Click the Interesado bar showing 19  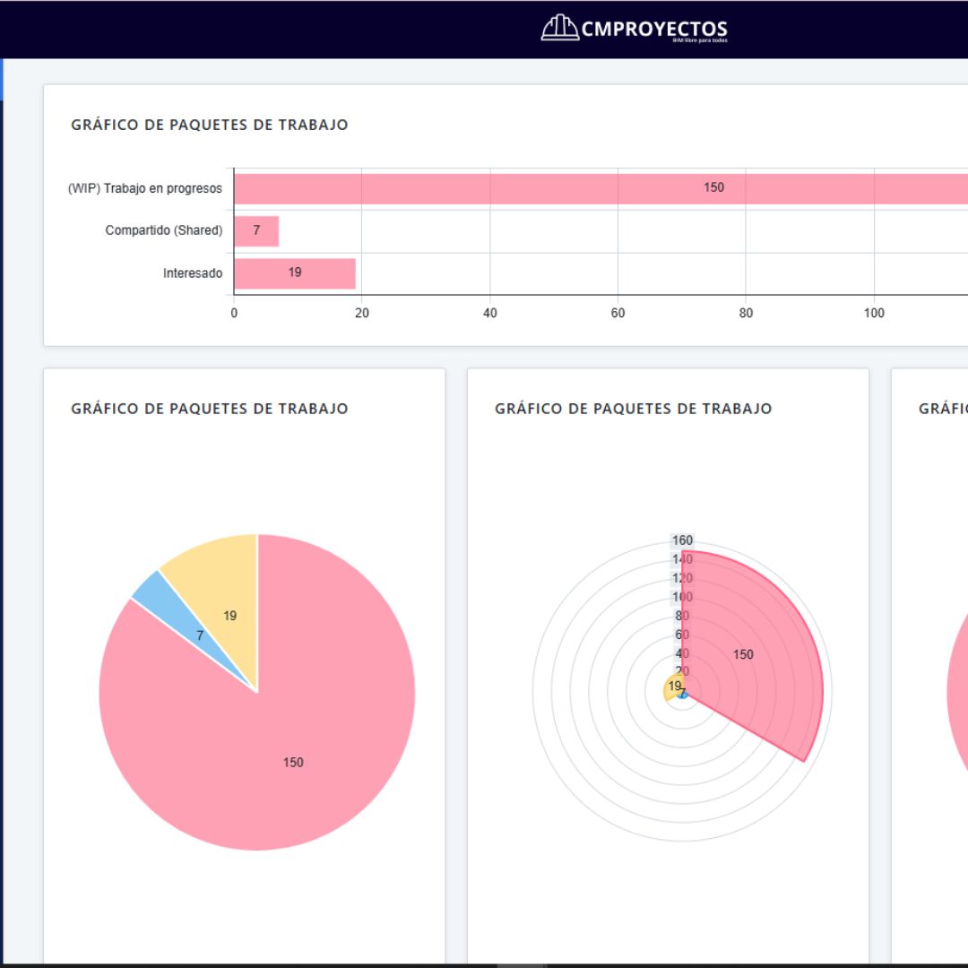295,273
